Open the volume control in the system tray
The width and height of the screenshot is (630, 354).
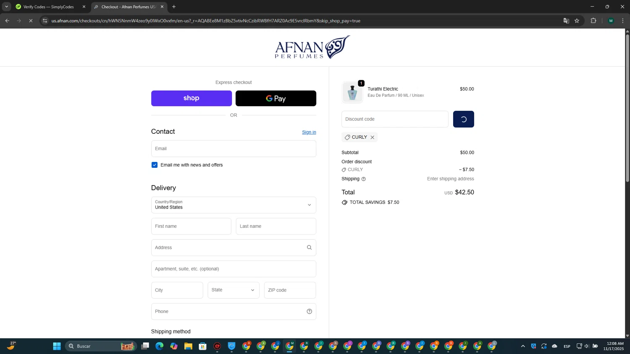(x=587, y=346)
